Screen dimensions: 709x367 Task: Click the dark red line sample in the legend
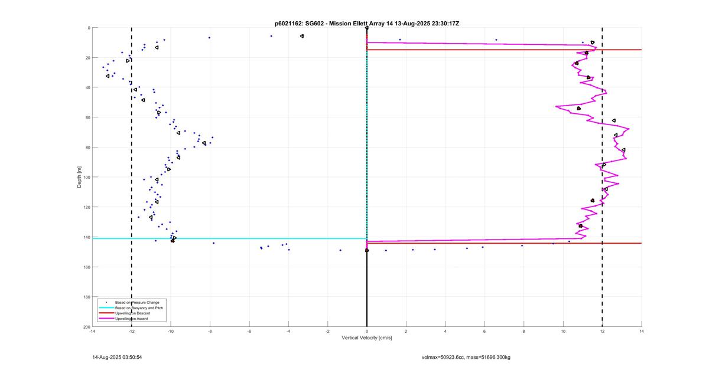point(106,313)
